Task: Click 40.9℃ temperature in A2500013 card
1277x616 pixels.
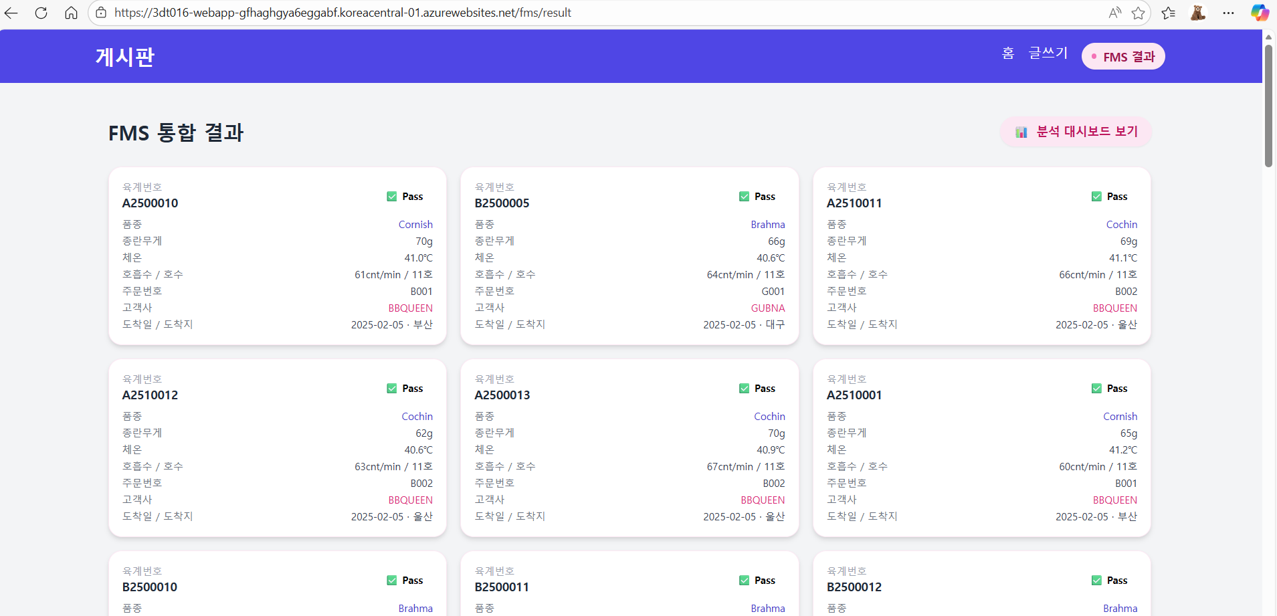Action: 771,450
